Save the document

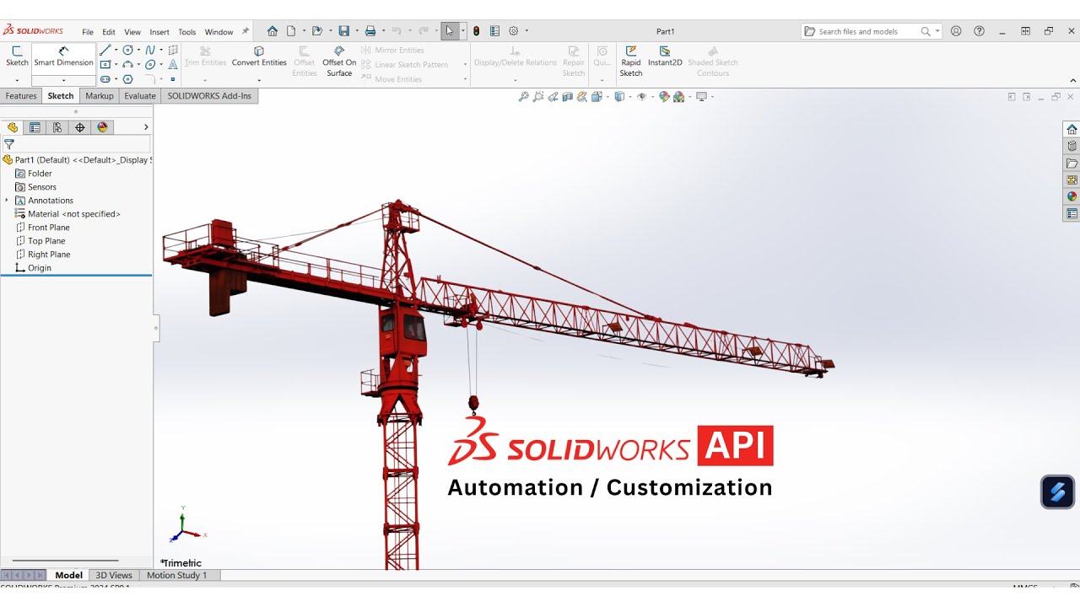click(343, 31)
